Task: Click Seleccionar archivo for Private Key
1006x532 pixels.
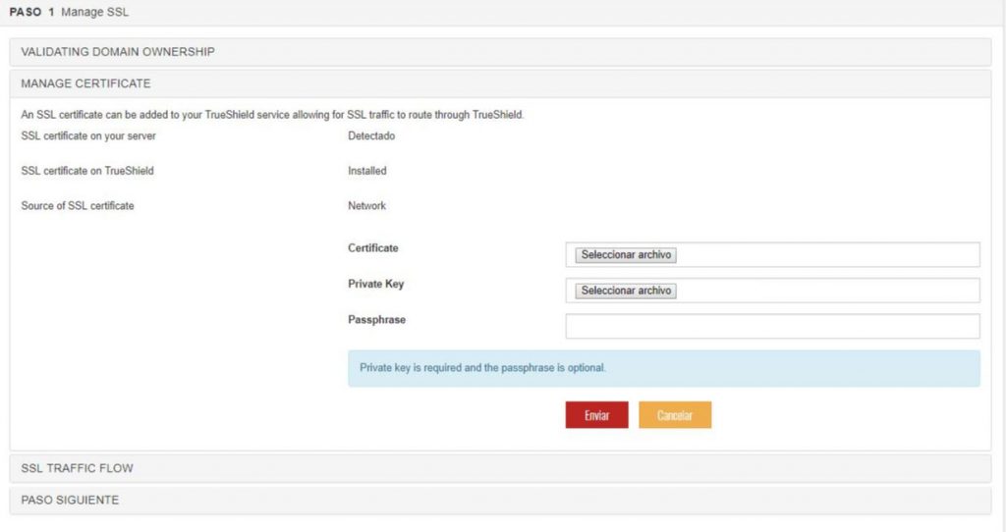Action: pyautogui.click(x=626, y=291)
